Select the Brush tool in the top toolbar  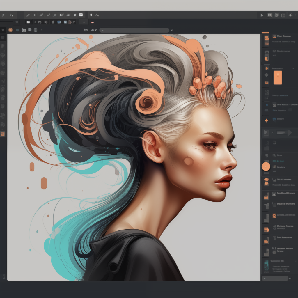pyautogui.click(x=41, y=15)
